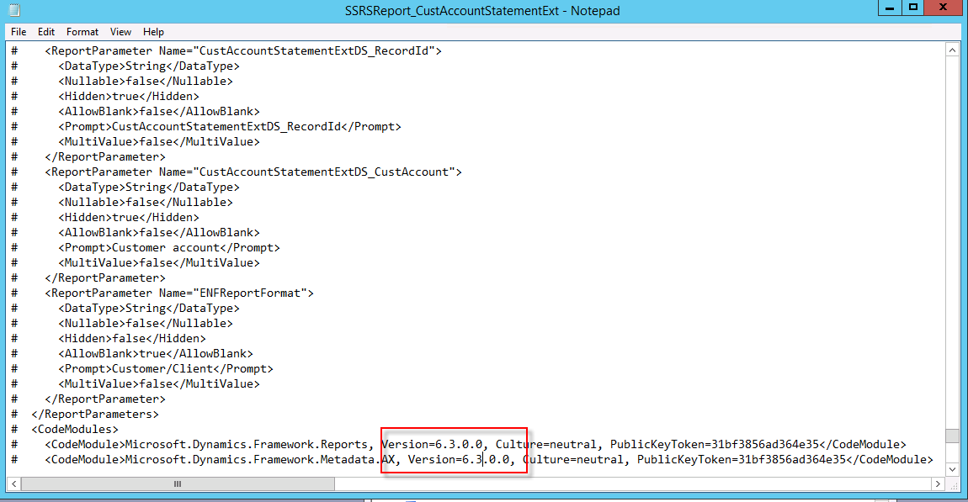Open the Edit menu
This screenshot has width=968, height=502.
tap(46, 32)
